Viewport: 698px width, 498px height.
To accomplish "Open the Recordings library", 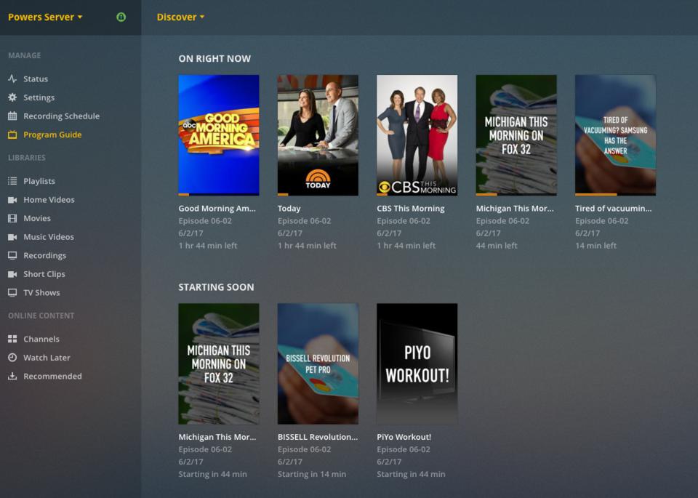I will click(x=44, y=255).
